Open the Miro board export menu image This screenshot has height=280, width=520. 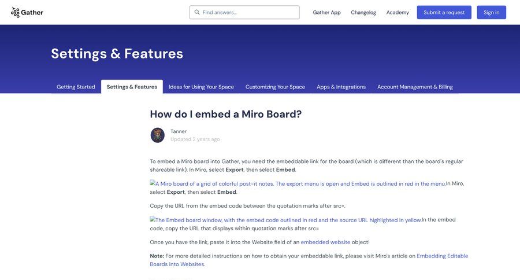tap(298, 183)
